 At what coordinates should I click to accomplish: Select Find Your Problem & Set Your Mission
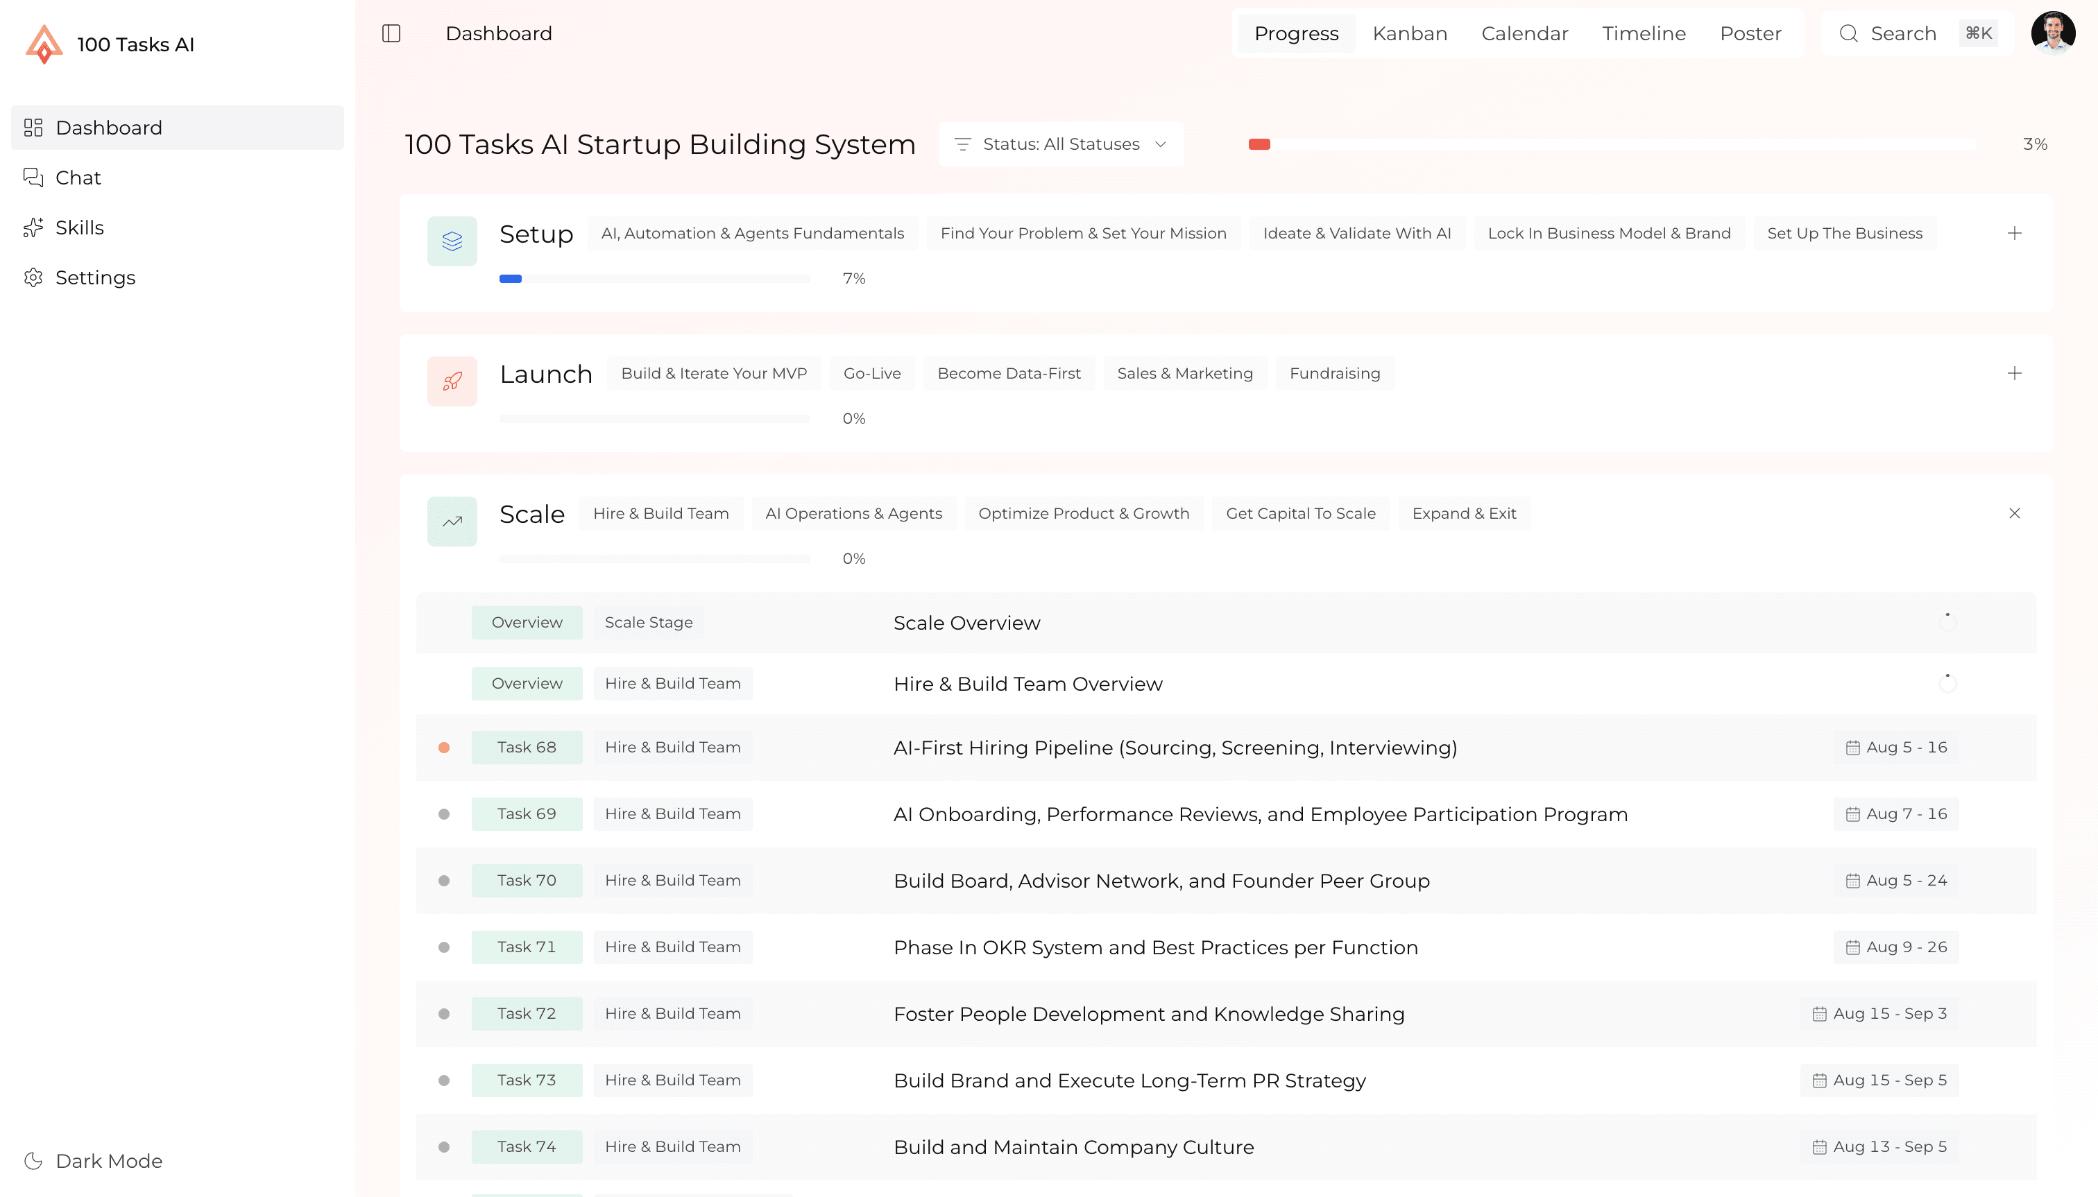coord(1083,234)
